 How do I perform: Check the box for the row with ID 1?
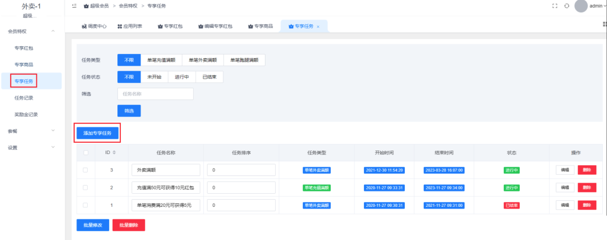coord(86,205)
